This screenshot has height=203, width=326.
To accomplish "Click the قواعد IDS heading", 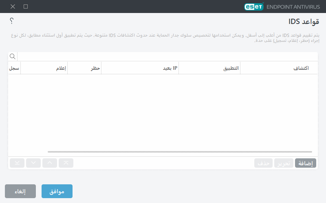I will (304, 22).
